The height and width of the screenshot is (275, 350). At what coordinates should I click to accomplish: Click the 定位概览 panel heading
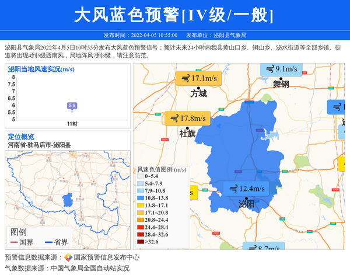pos(21,137)
